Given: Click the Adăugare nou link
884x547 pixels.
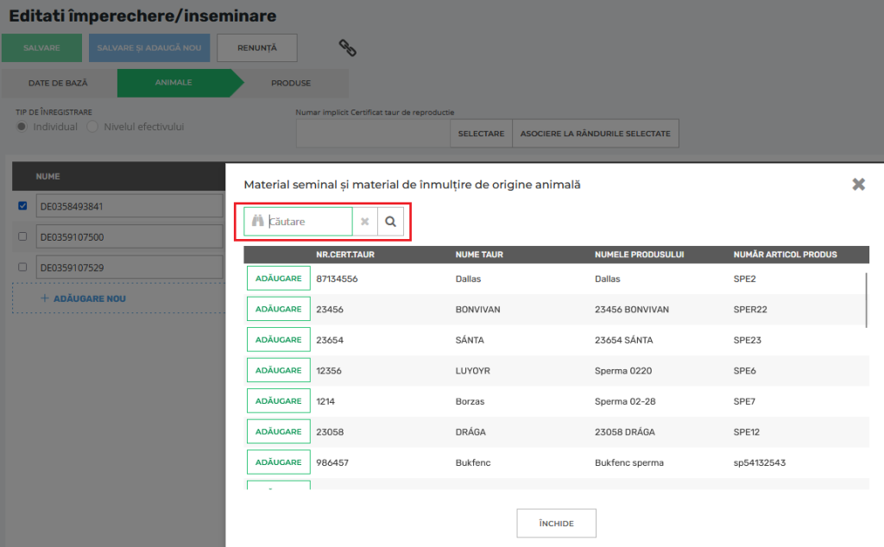Looking at the screenshot, I should pos(83,299).
